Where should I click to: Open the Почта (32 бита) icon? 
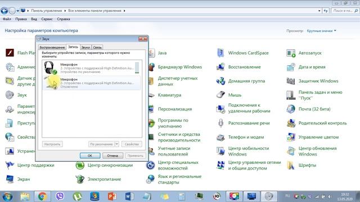tap(291, 109)
